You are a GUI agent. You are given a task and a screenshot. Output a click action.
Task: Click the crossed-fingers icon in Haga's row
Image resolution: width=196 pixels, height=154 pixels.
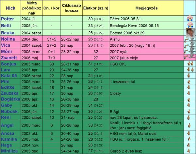189,145
